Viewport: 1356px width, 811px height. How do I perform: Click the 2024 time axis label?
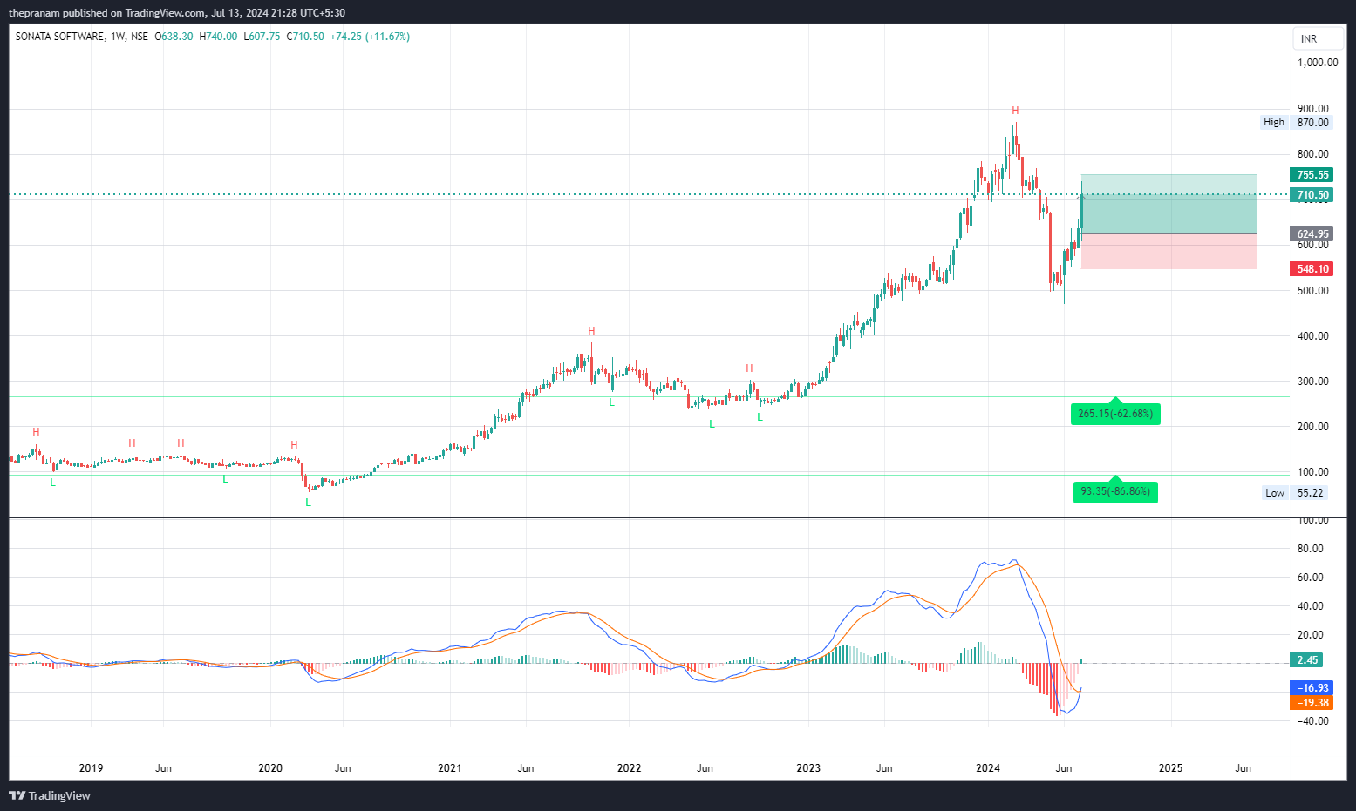[x=988, y=768]
